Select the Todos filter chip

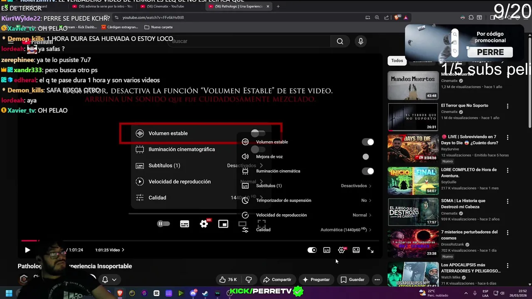click(x=397, y=61)
